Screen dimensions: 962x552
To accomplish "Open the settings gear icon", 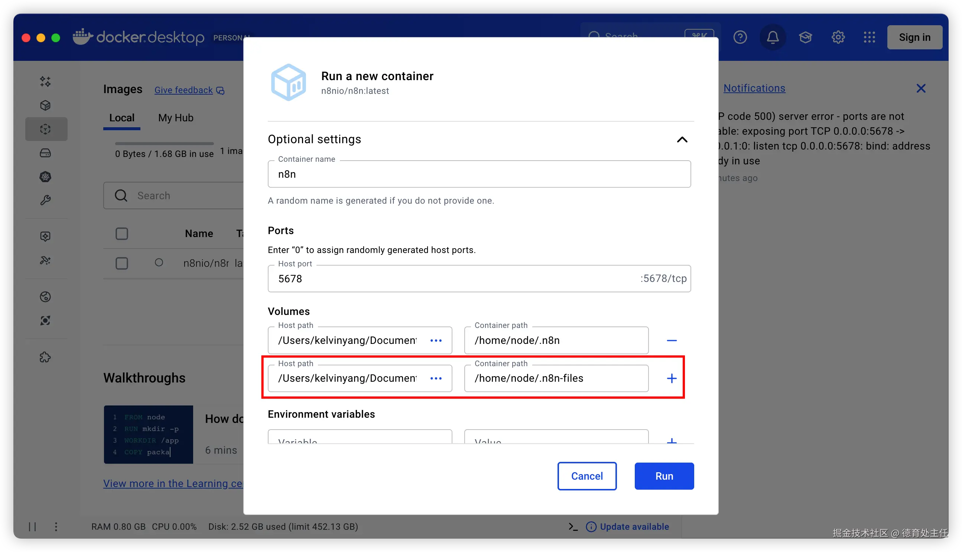I will point(838,37).
